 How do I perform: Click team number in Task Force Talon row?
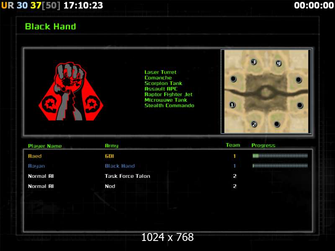tap(234, 176)
